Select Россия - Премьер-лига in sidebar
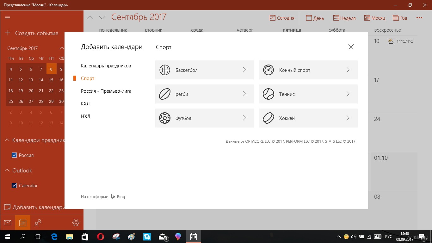This screenshot has height=243, width=432. [106, 91]
